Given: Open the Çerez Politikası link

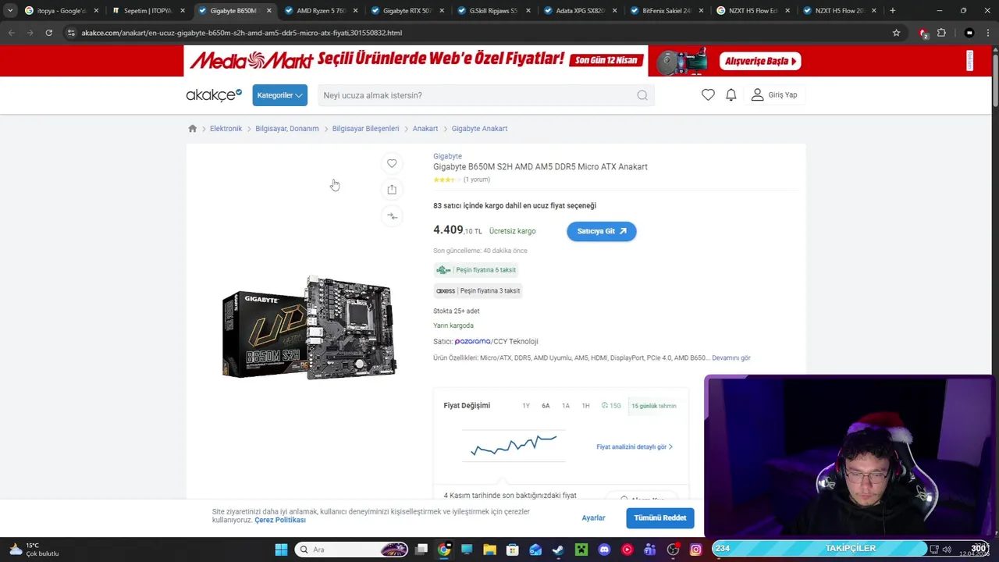Looking at the screenshot, I should pos(280,520).
